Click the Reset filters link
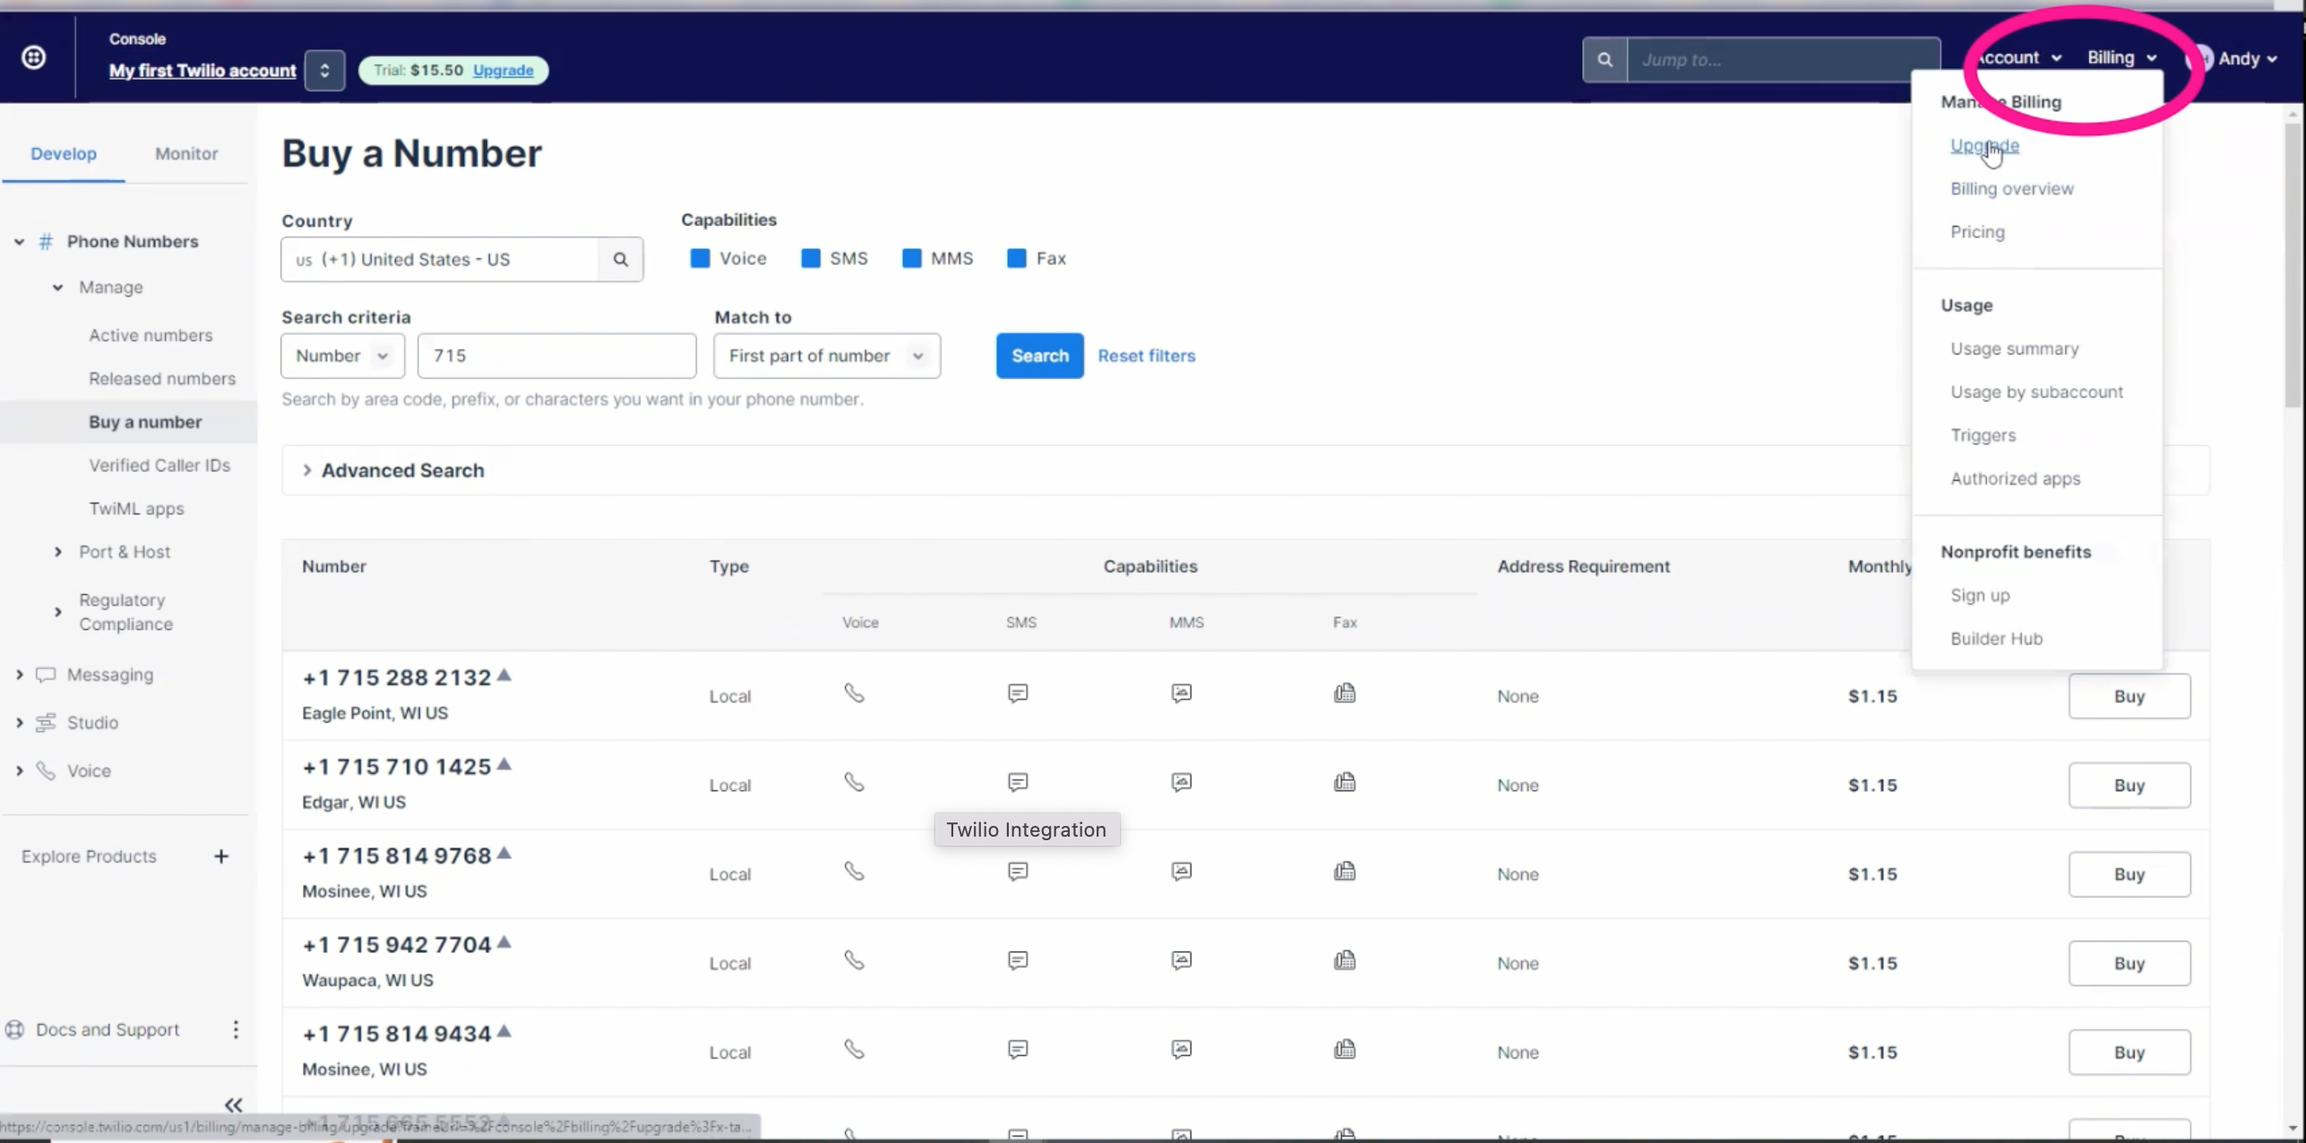2306x1143 pixels. [x=1146, y=356]
